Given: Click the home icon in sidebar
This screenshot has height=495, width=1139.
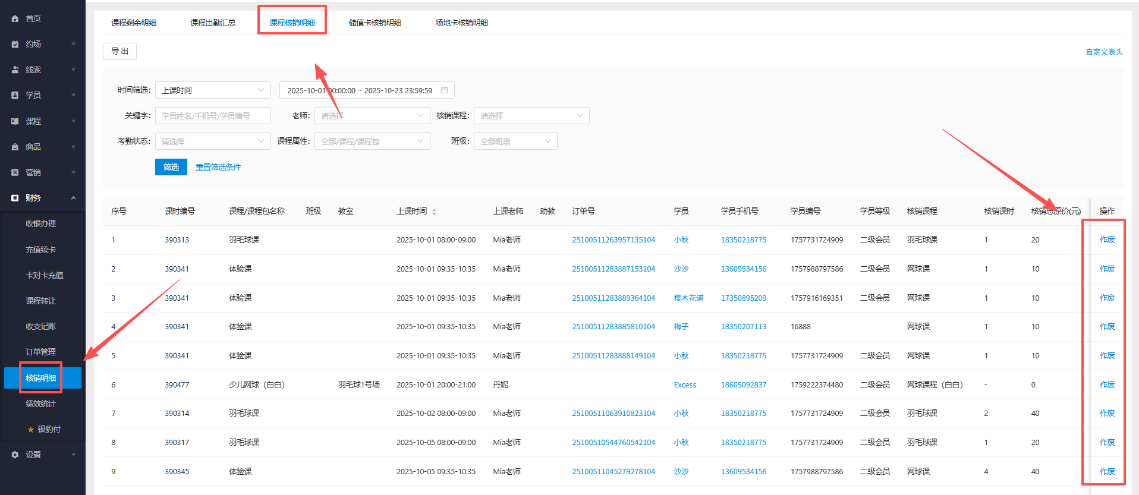Looking at the screenshot, I should pyautogui.click(x=15, y=18).
